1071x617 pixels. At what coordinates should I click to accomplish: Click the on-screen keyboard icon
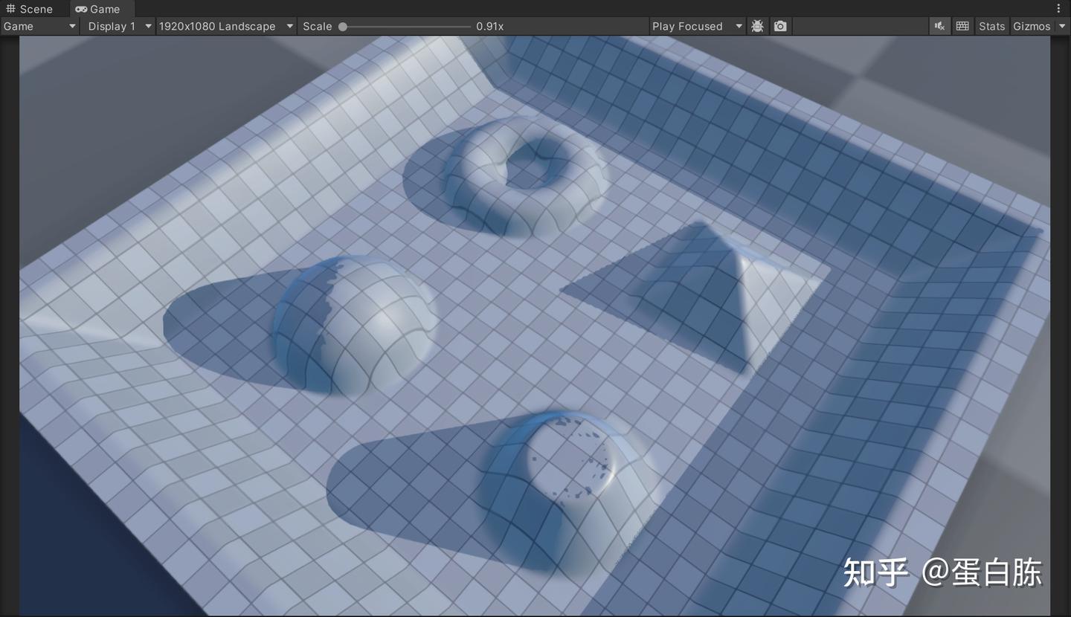[962, 25]
